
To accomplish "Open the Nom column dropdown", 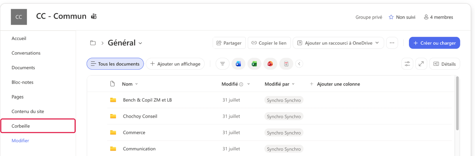I will click(x=137, y=84).
